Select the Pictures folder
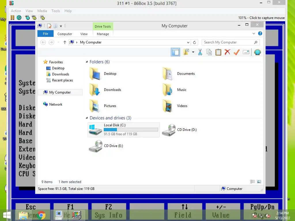 103,106
